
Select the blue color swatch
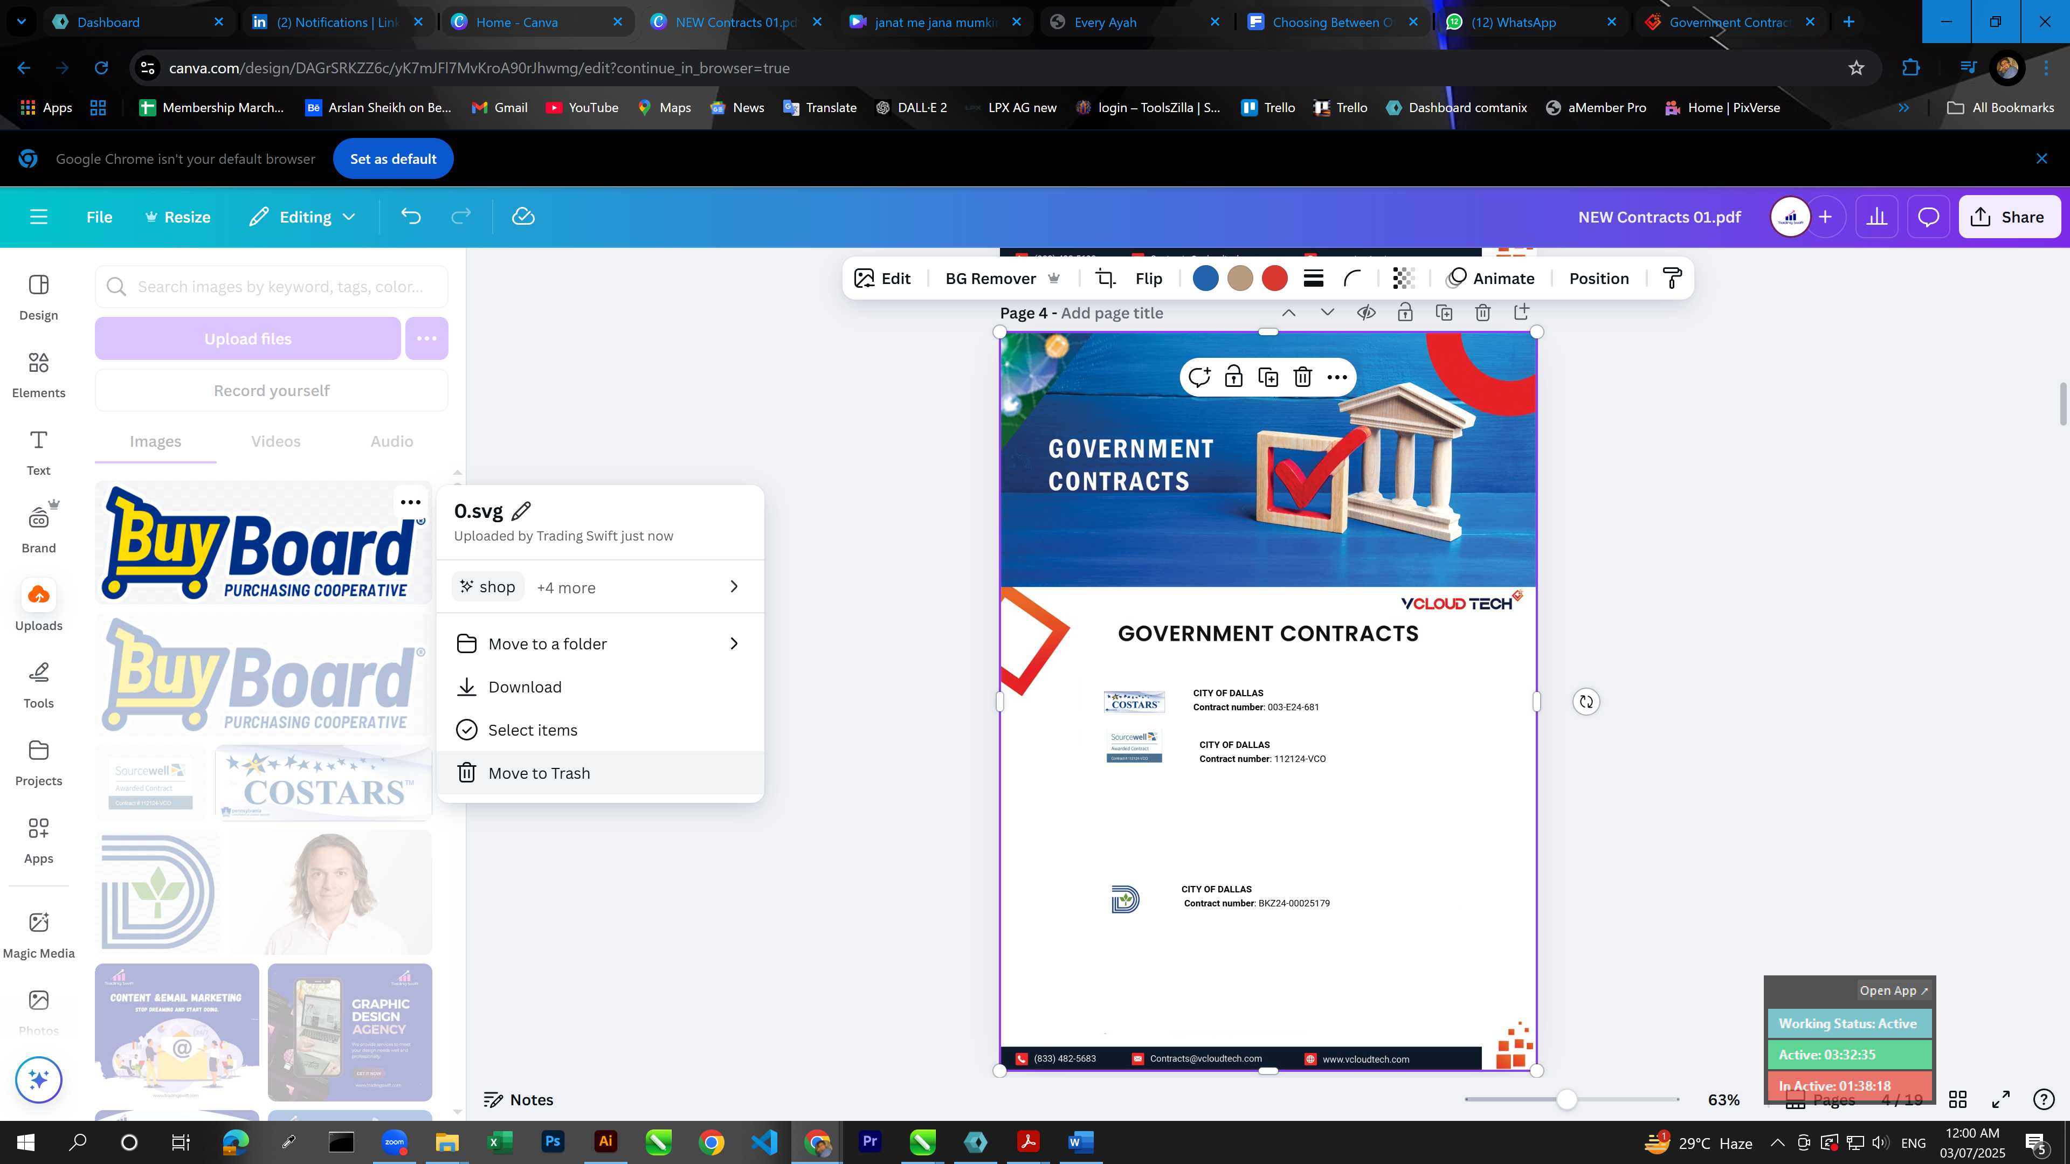point(1205,279)
